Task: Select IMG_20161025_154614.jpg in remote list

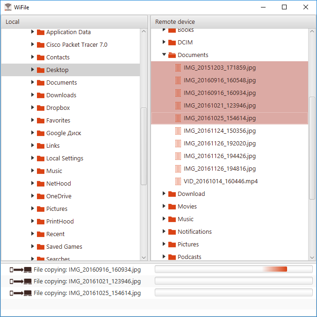Action: [x=230, y=118]
